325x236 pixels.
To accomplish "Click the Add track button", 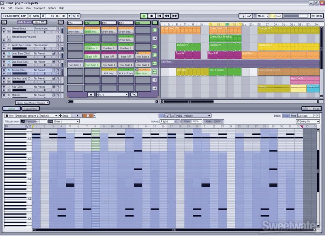I will click(25, 22).
